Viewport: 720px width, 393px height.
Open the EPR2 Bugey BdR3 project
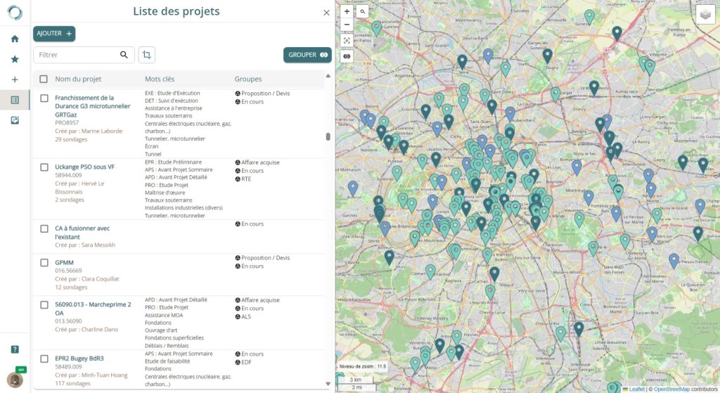tap(79, 358)
